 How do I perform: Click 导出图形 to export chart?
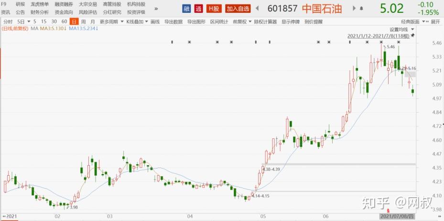pos(196,21)
